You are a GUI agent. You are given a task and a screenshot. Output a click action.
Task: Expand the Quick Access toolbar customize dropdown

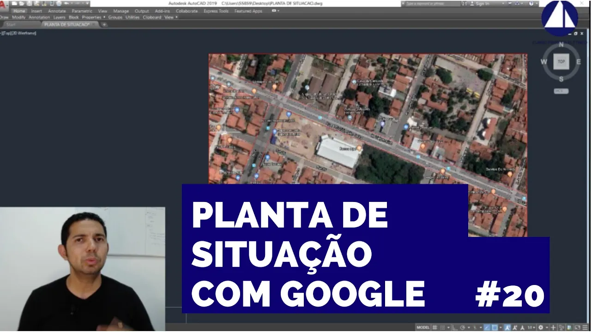click(87, 3)
